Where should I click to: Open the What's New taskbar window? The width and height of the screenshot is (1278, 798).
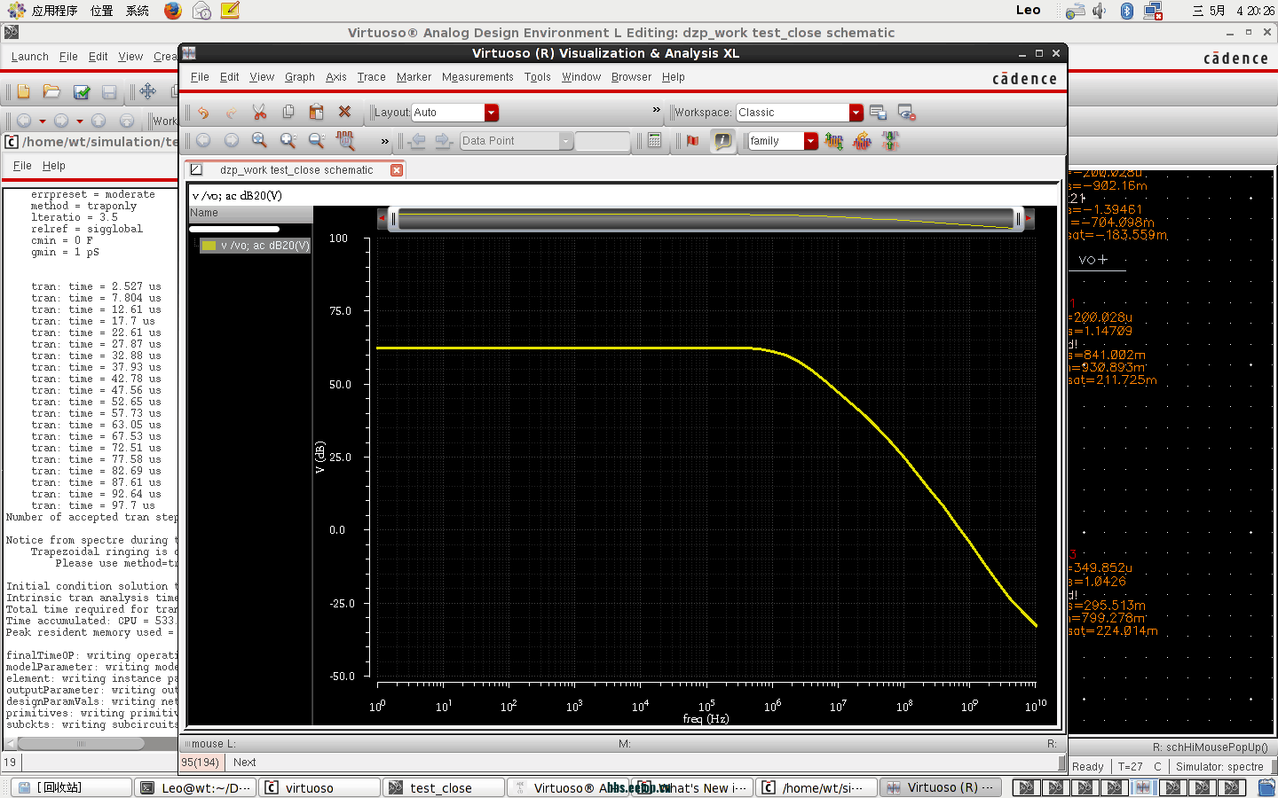point(692,787)
